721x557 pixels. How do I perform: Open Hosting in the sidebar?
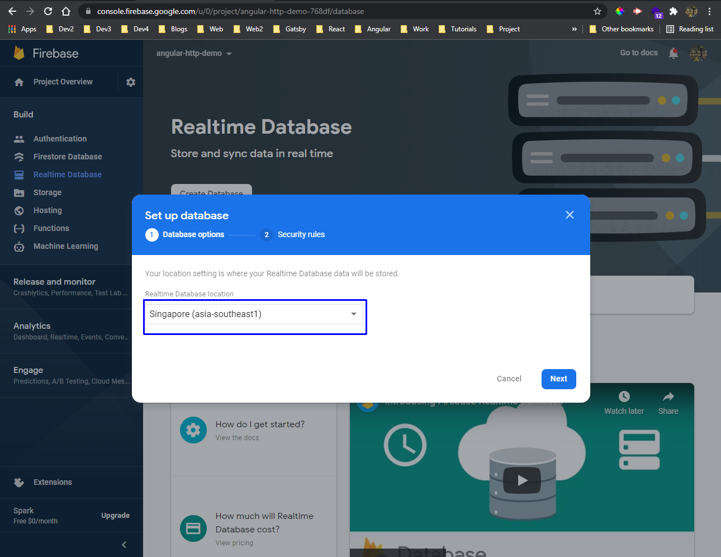click(48, 210)
